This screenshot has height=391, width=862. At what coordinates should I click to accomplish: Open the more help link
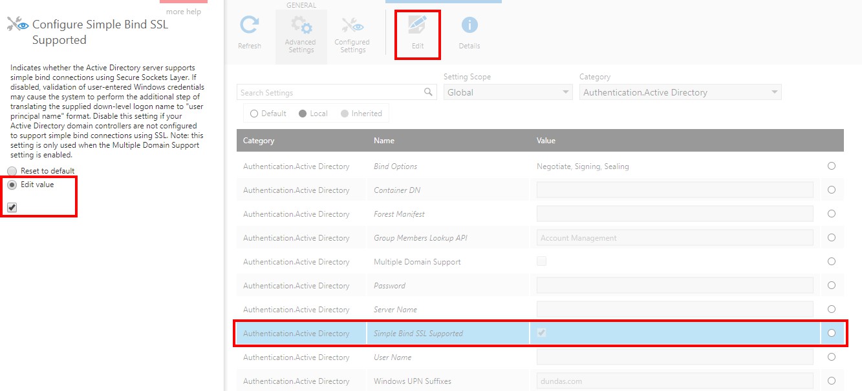tap(182, 11)
